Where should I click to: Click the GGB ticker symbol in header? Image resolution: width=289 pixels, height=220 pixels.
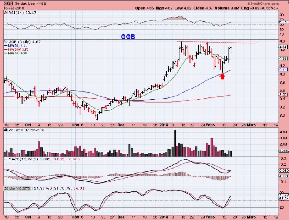point(8,3)
